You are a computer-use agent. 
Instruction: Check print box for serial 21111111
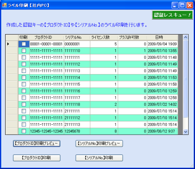coord(24,111)
